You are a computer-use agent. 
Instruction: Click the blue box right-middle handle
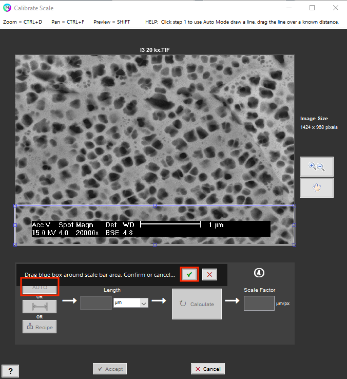click(x=294, y=225)
